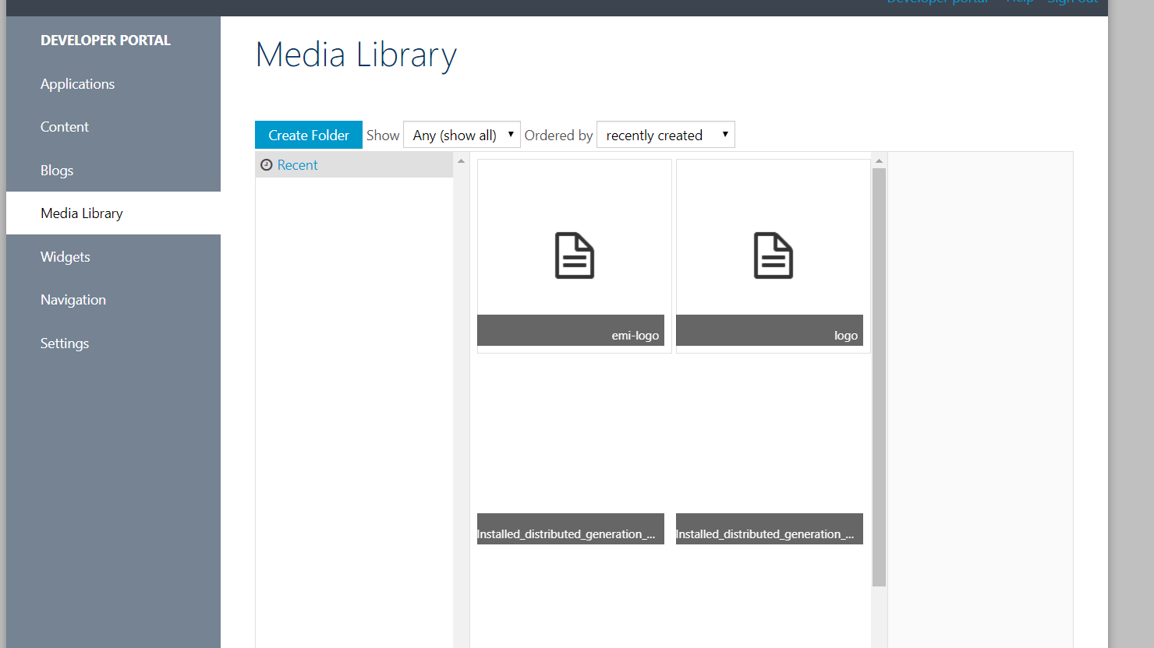Screen dimensions: 1154x648
Task: Click the Create Folder button
Action: (x=308, y=134)
